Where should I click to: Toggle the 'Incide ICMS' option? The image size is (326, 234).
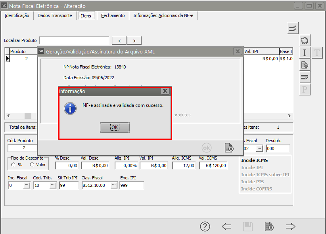click(x=254, y=160)
